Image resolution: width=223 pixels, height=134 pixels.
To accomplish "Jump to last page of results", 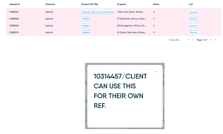I will (x=215, y=40).
